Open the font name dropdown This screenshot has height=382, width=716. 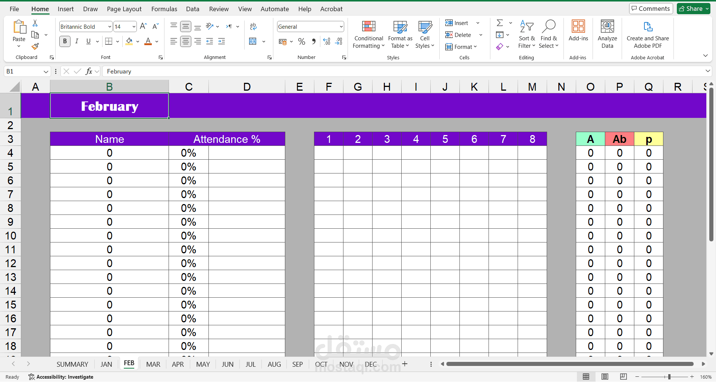[109, 26]
